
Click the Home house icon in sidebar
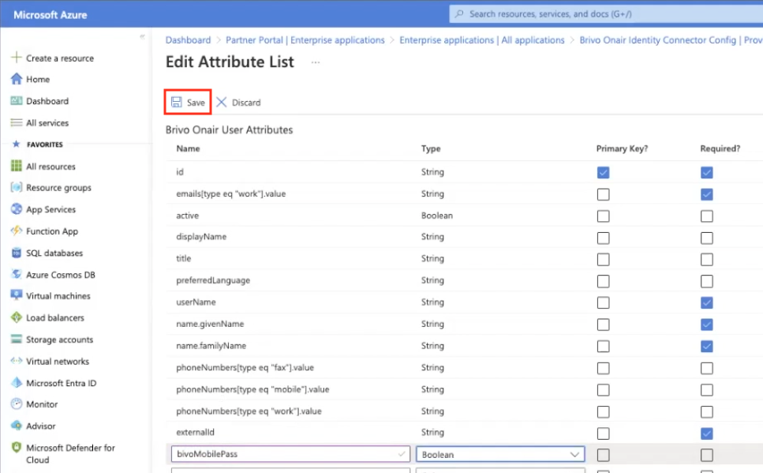(x=17, y=79)
